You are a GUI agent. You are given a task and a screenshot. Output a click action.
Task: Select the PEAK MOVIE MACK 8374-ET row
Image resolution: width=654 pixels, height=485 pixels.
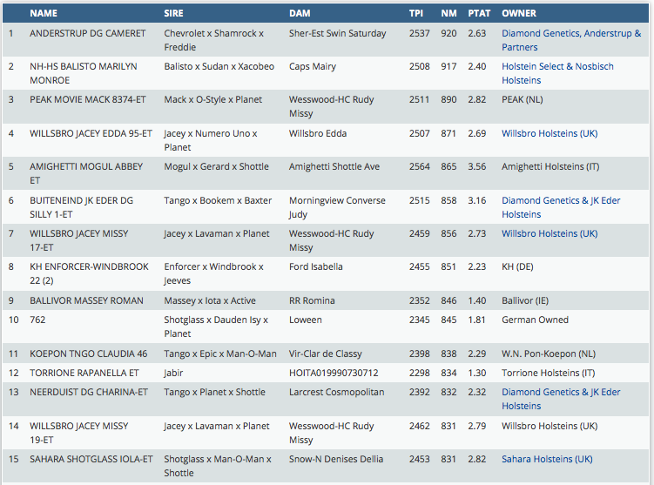click(85, 99)
